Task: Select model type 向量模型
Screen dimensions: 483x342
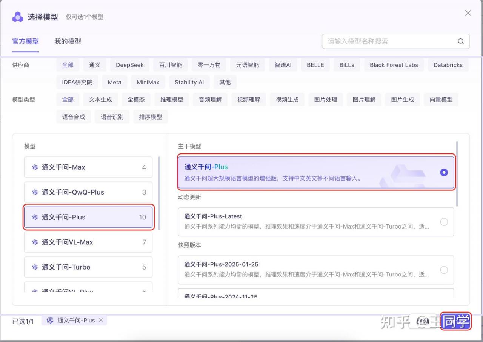Action: (x=441, y=100)
